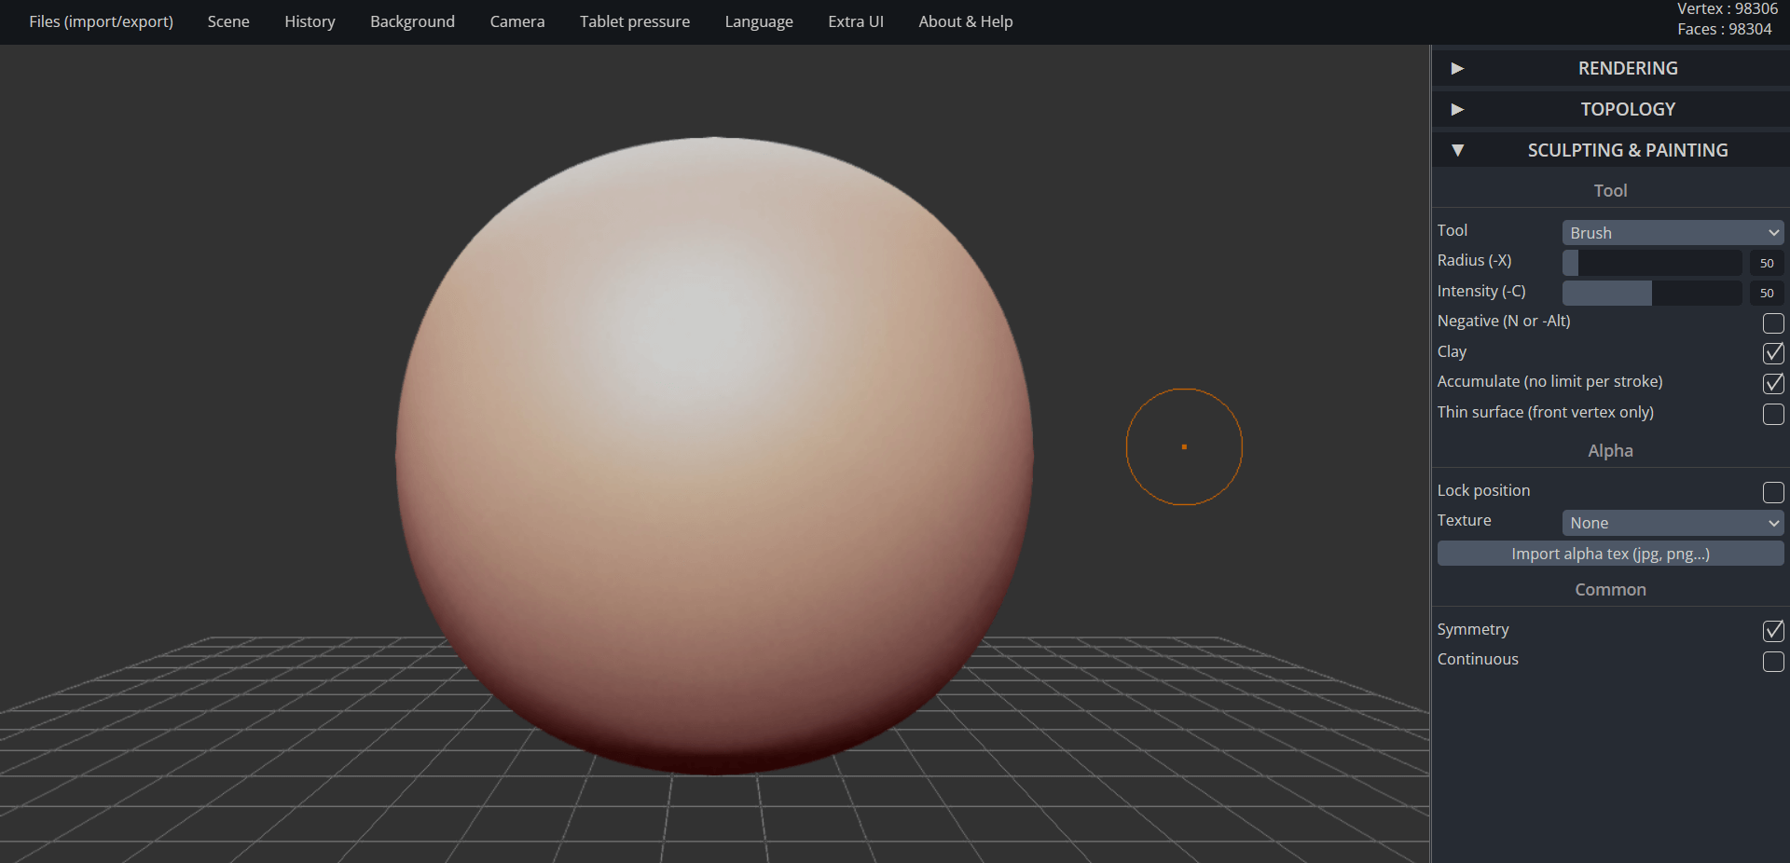Click the Intensity value field
The height and width of the screenshot is (863, 1790).
coord(1767,293)
